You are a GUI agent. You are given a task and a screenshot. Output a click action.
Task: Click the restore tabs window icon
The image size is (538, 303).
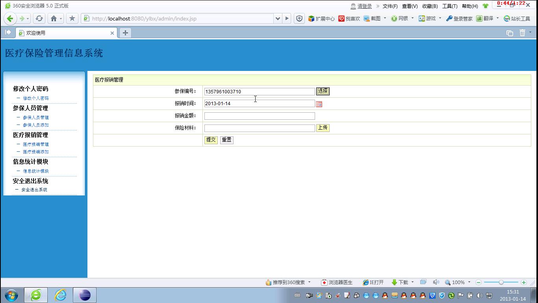pyautogui.click(x=510, y=33)
